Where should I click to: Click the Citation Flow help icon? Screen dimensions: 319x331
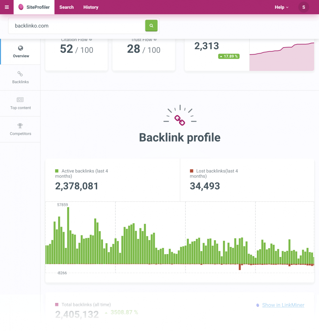[91, 40]
